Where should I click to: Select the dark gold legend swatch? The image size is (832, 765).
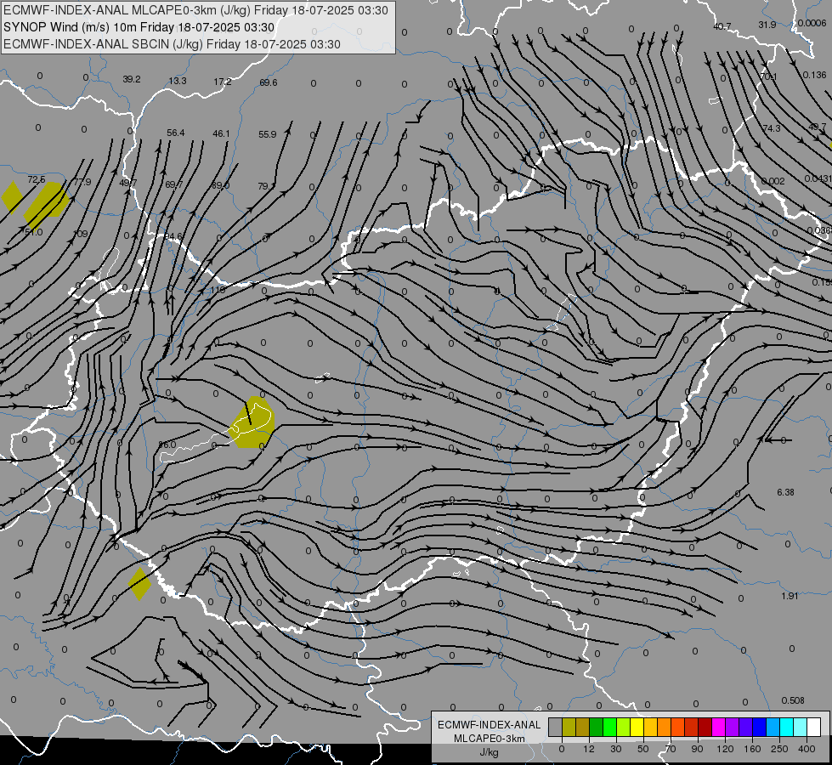click(583, 727)
